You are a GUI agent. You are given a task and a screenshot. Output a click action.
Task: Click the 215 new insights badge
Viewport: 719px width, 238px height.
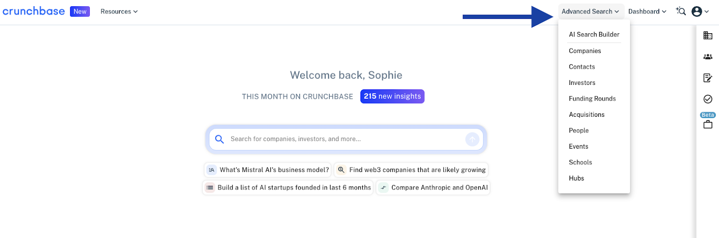coord(392,97)
